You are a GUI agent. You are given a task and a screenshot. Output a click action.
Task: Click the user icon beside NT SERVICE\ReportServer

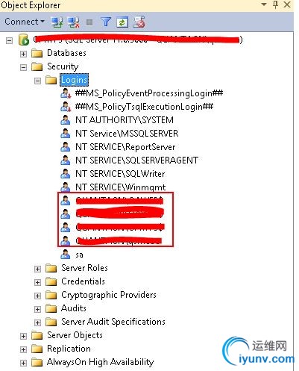click(x=66, y=147)
